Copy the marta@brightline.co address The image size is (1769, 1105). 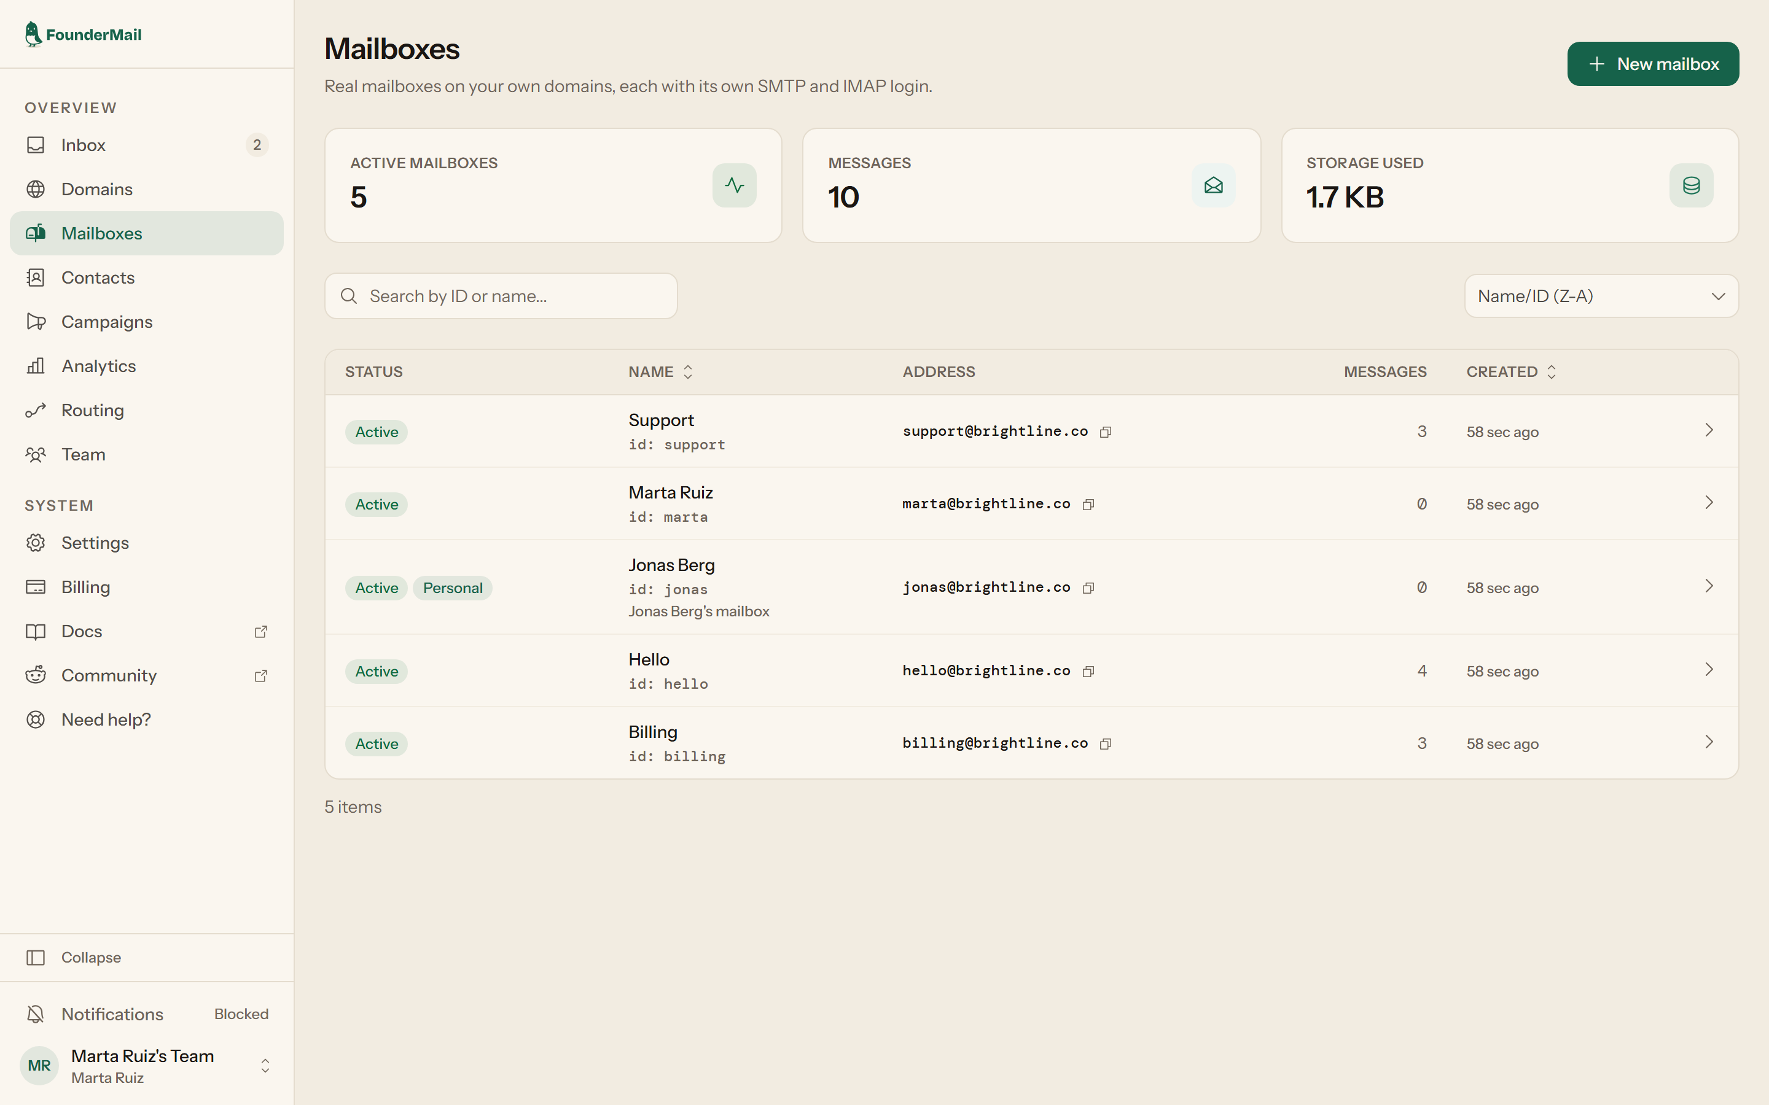pyautogui.click(x=1088, y=504)
